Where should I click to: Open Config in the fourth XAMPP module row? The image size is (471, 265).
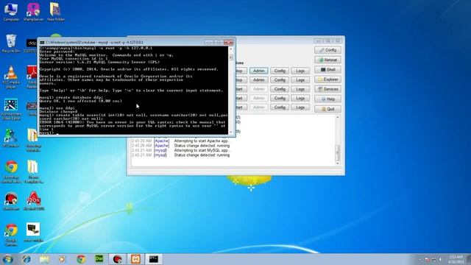280,98
